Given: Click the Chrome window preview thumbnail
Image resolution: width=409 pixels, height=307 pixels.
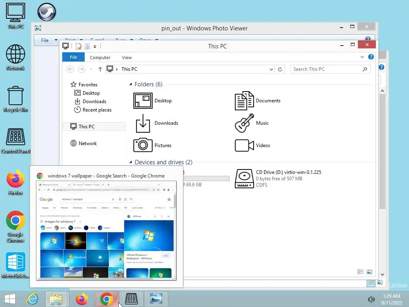Looking at the screenshot, I should 106,231.
